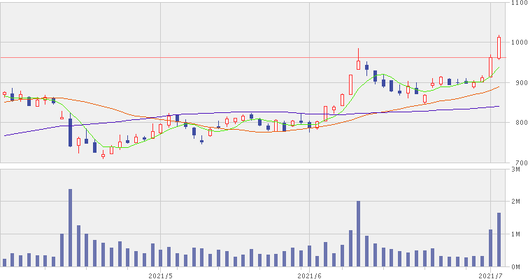Click the last white candlestick above 1000
The width and height of the screenshot is (528, 279).
point(499,47)
